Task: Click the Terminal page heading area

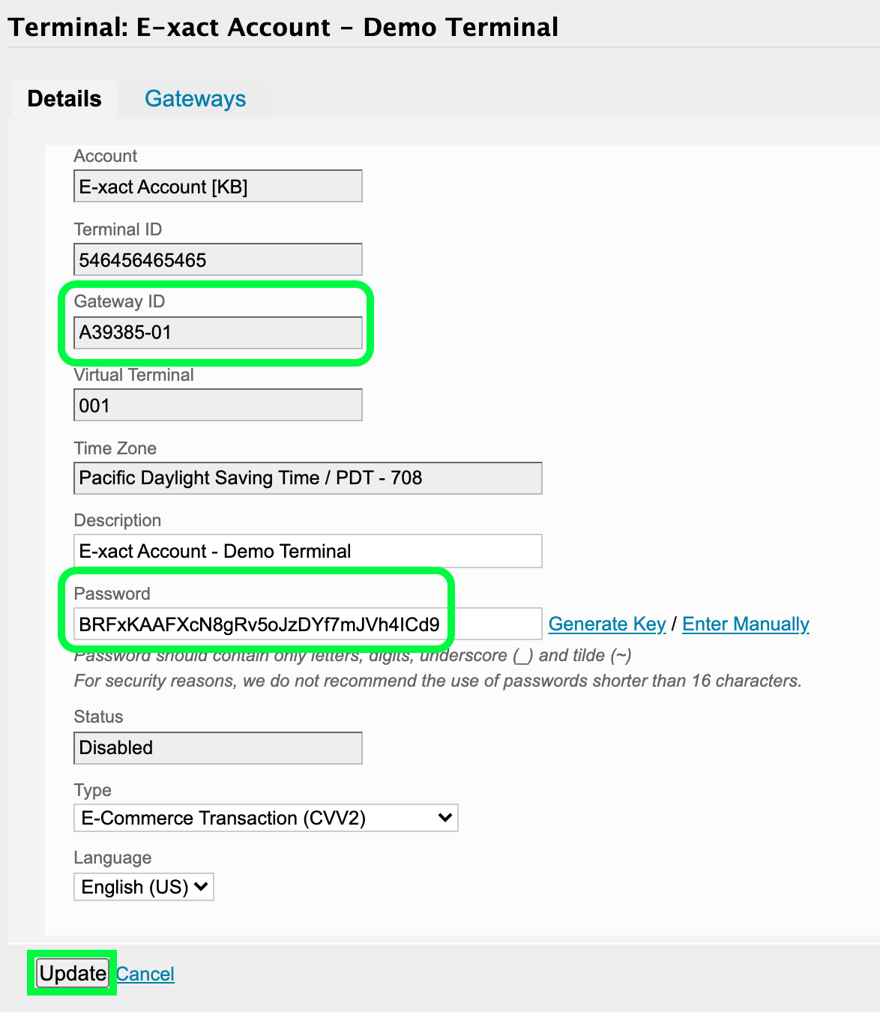Action: 283,27
